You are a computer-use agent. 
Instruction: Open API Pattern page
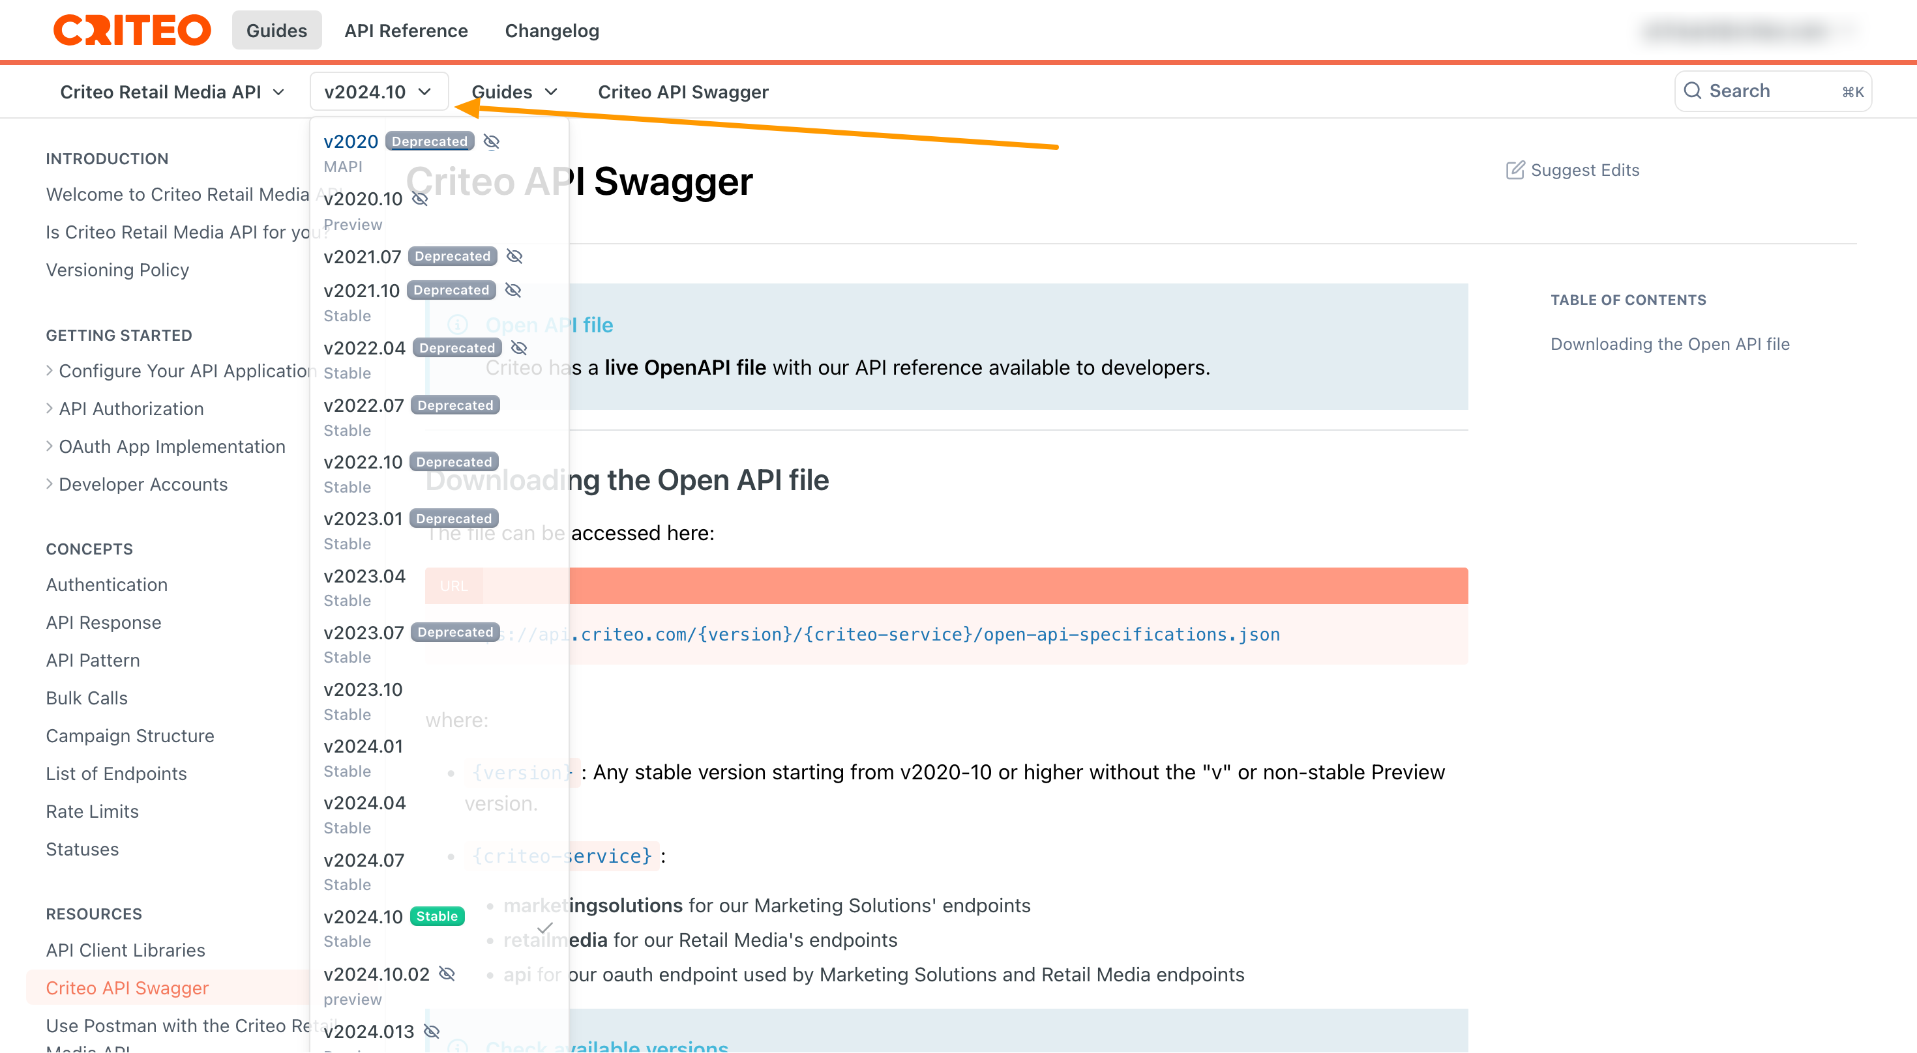click(x=93, y=660)
